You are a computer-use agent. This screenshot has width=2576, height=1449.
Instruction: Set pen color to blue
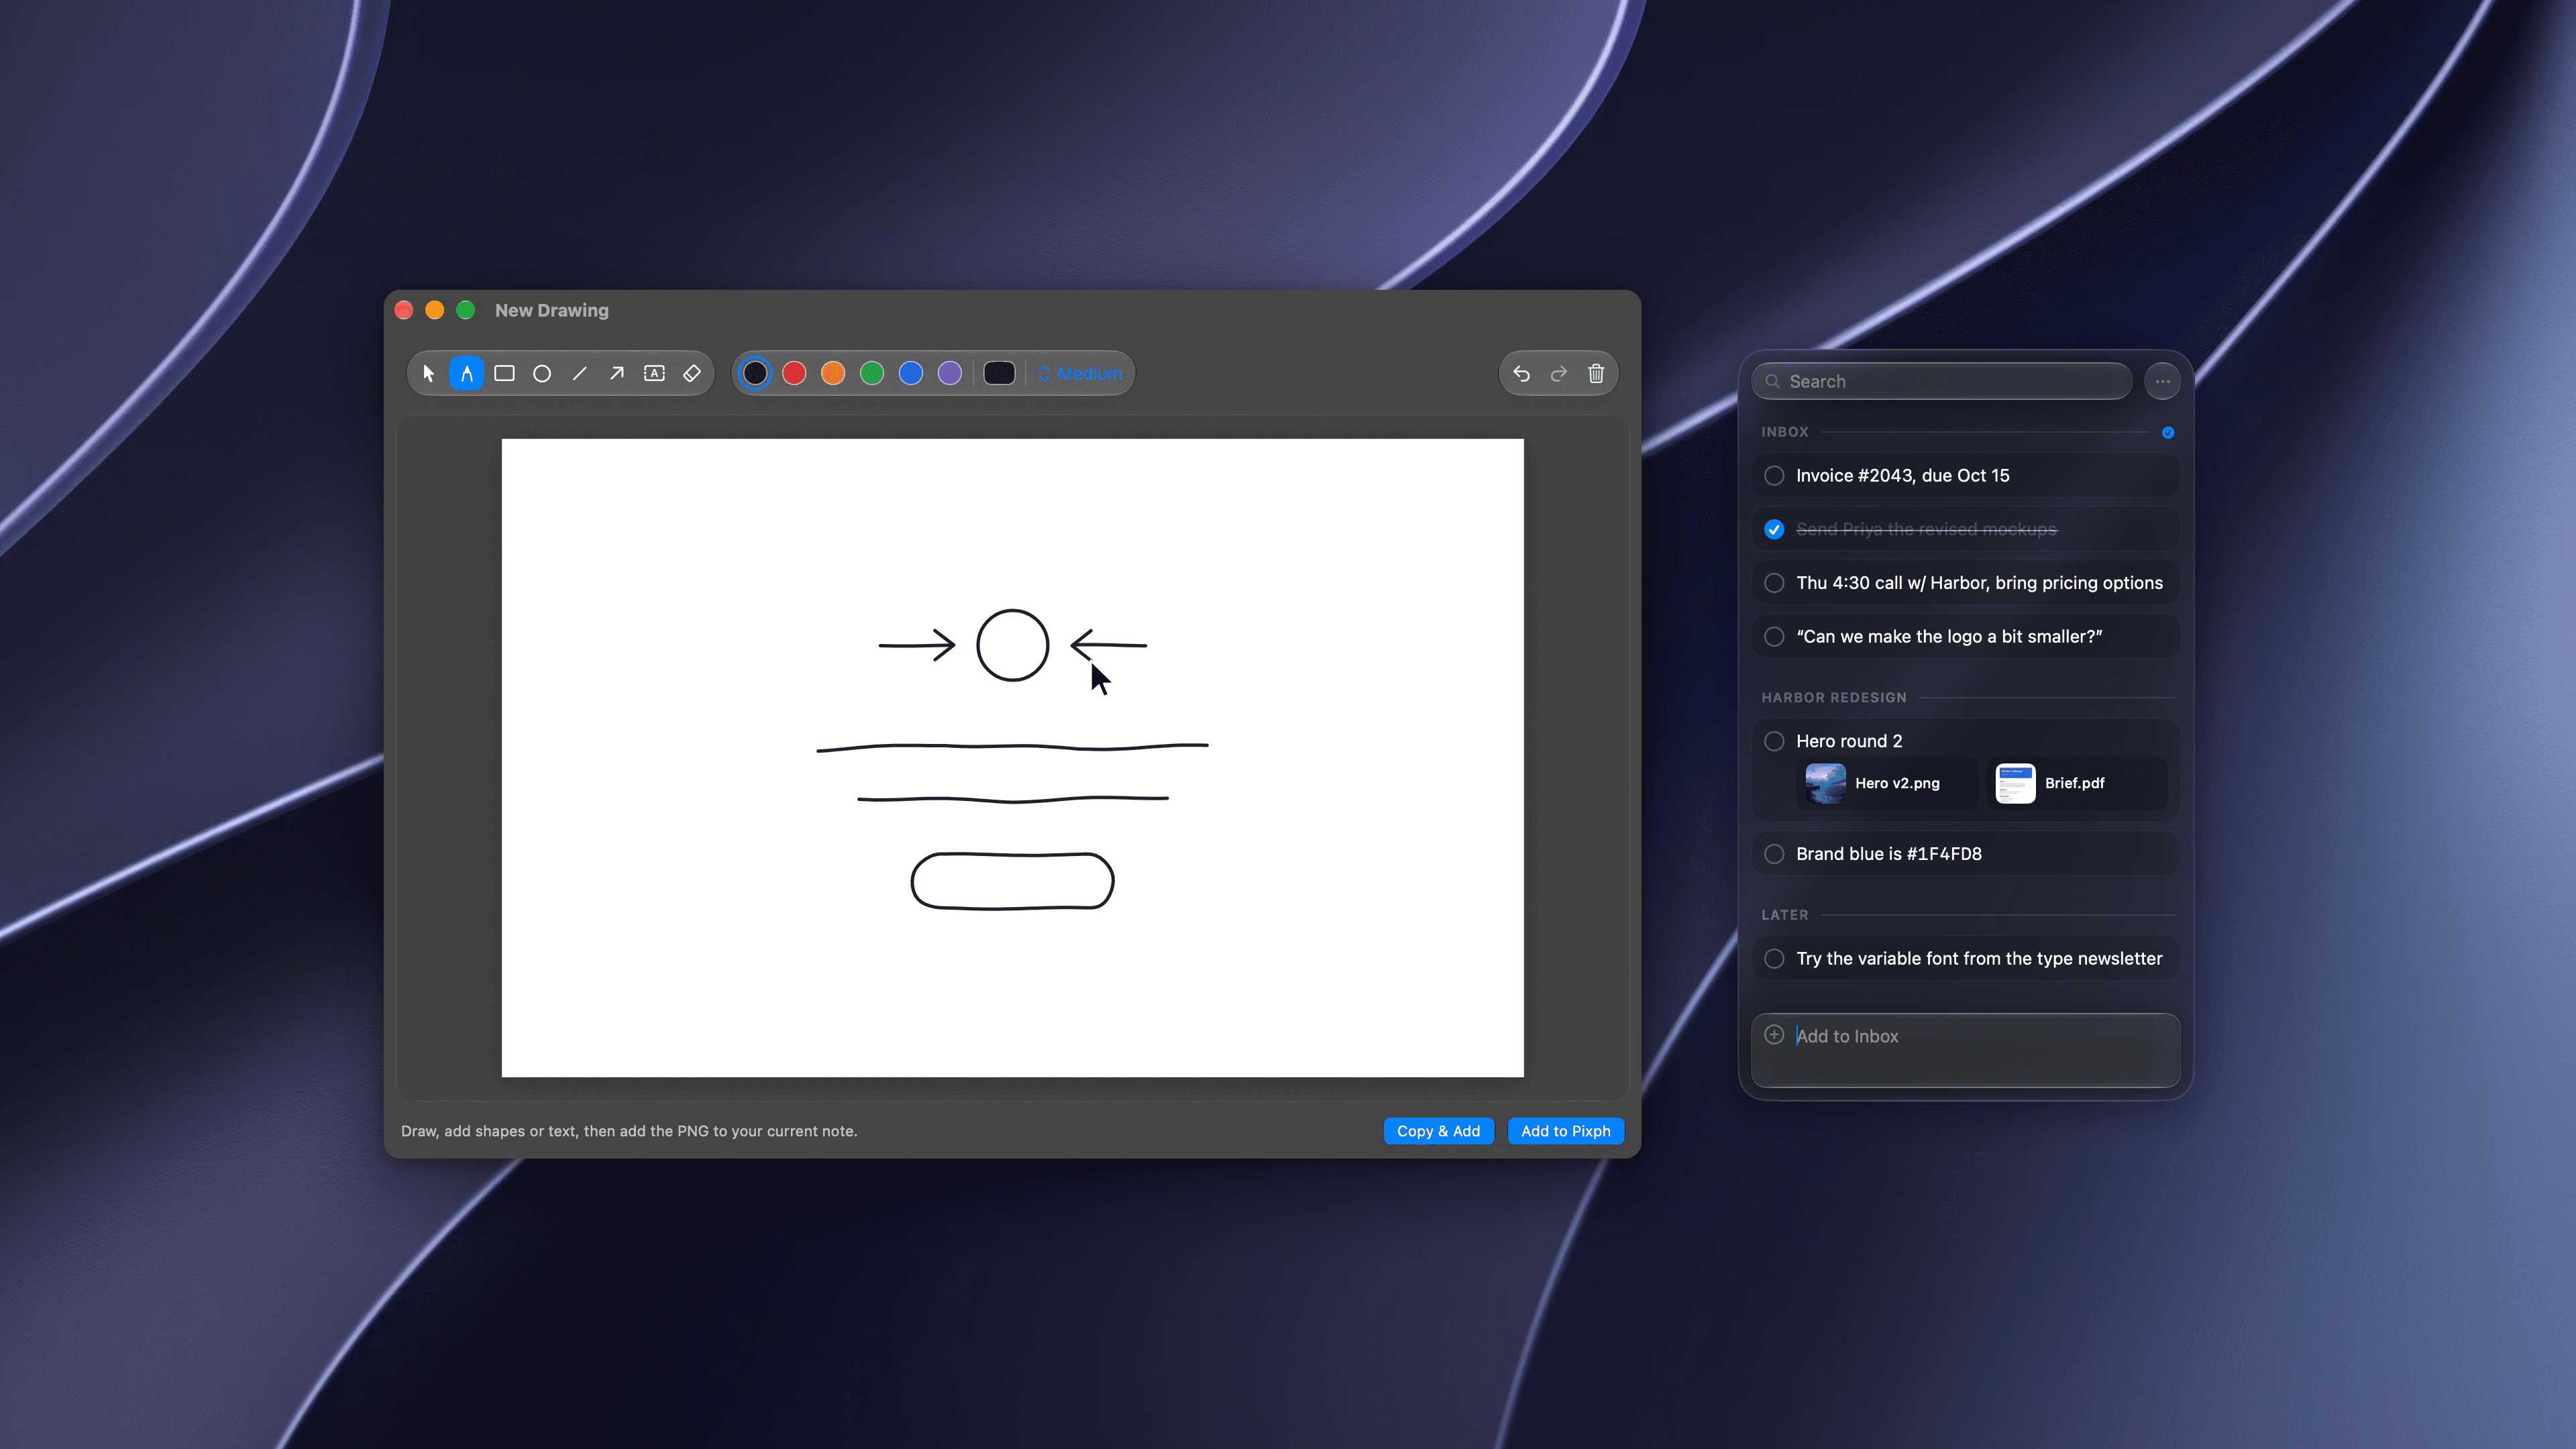point(911,373)
